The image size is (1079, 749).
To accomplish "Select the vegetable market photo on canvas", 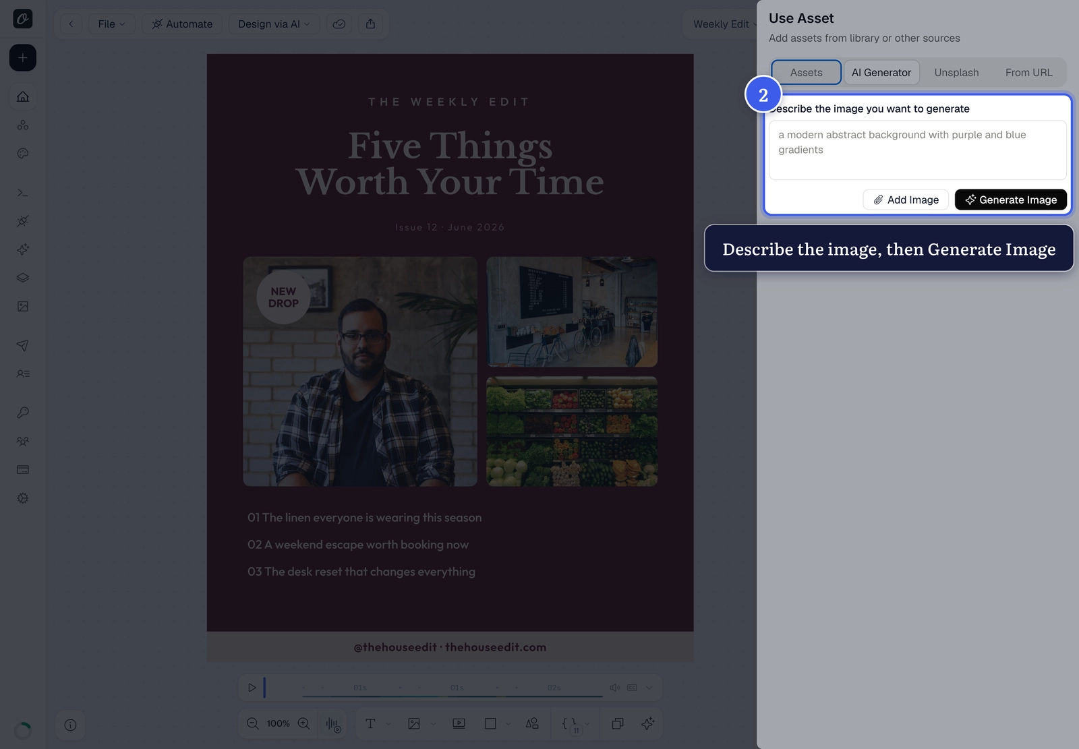I will tap(572, 431).
